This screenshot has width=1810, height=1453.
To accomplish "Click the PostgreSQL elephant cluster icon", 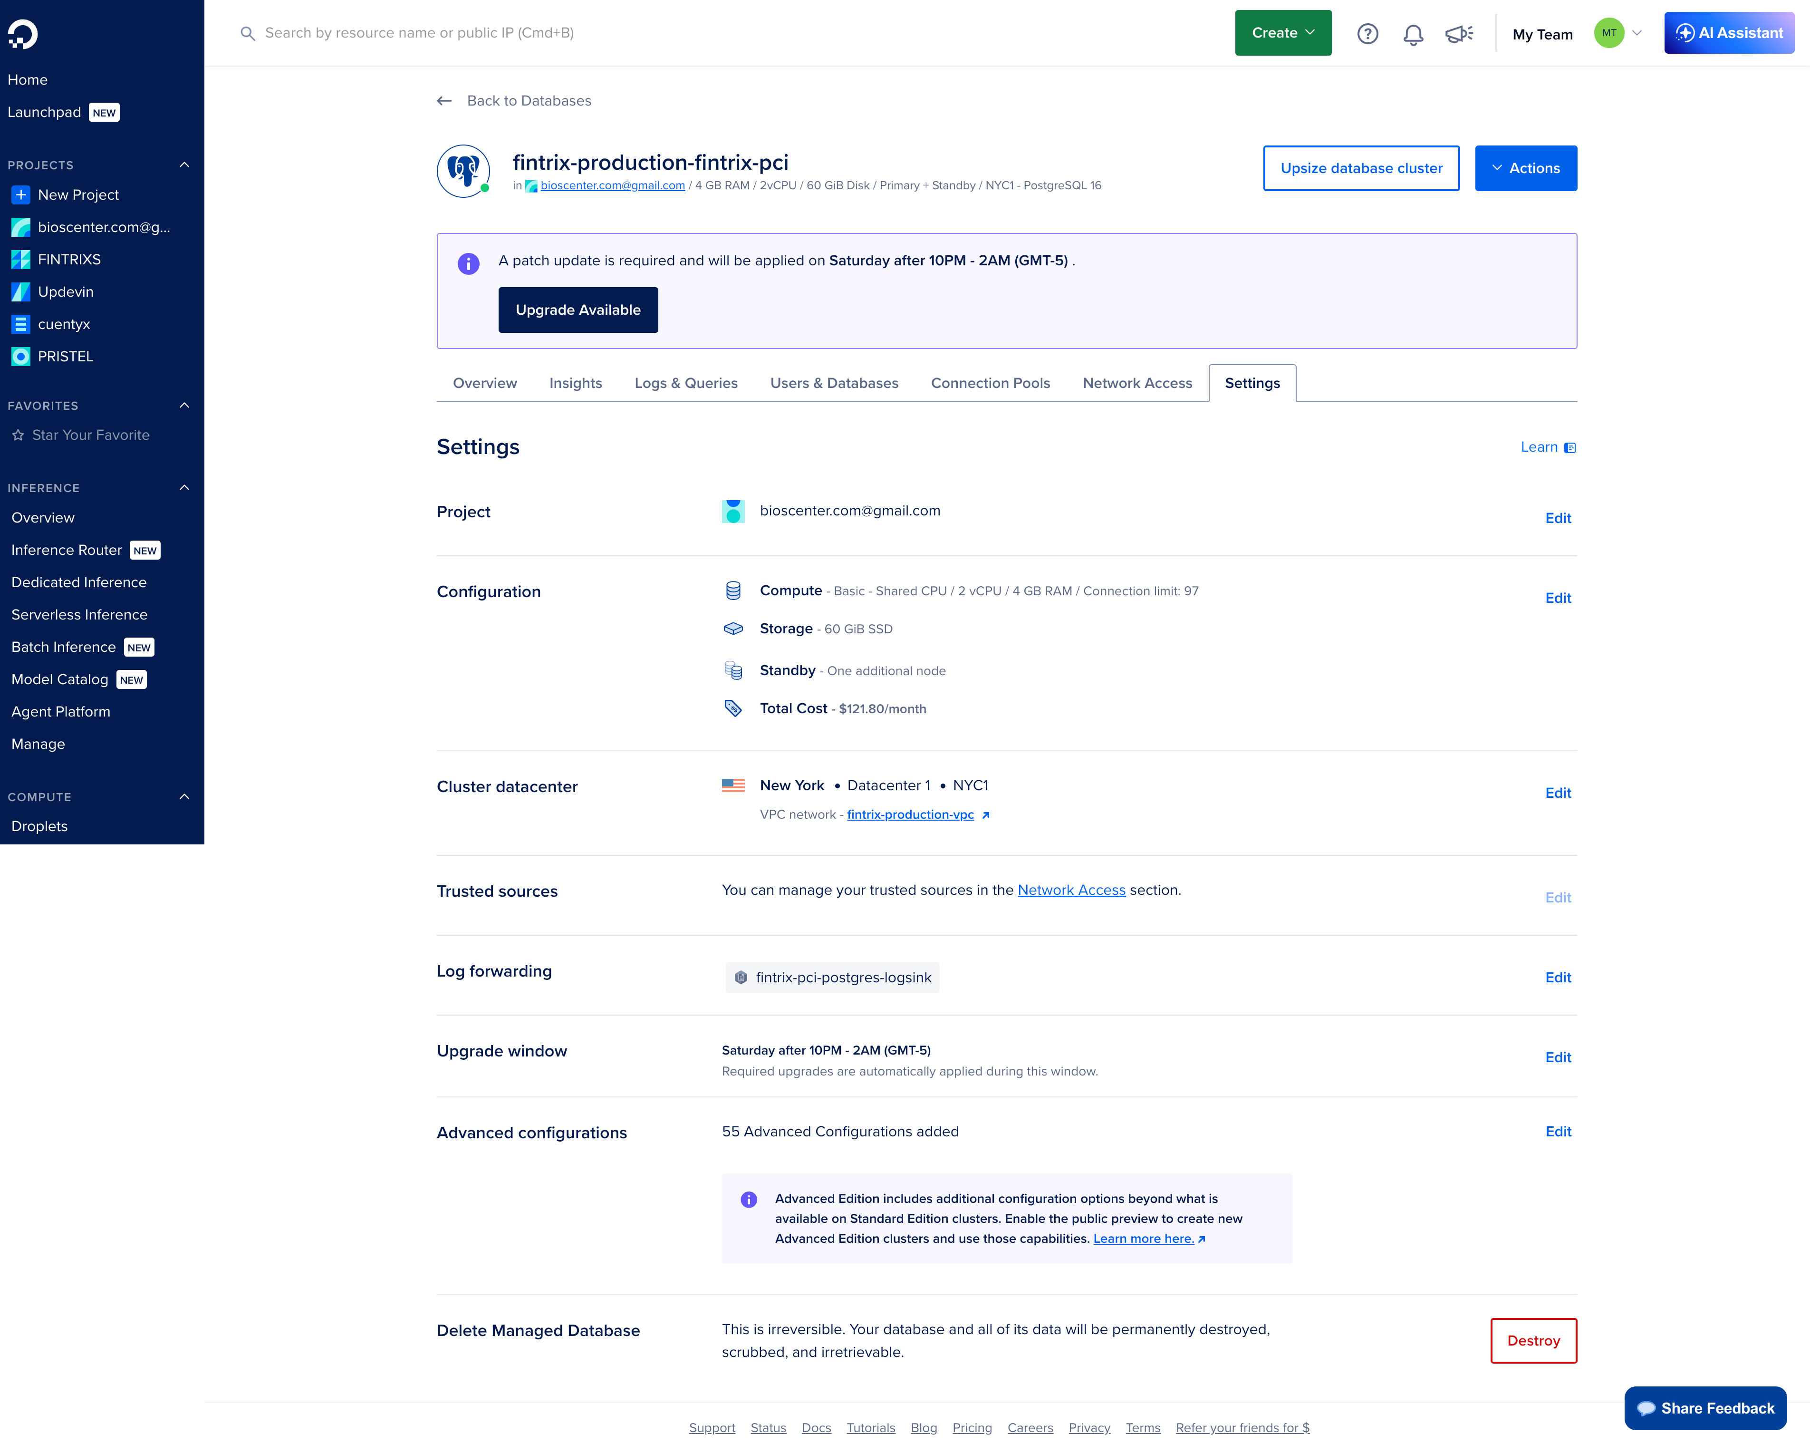I will pos(463,171).
